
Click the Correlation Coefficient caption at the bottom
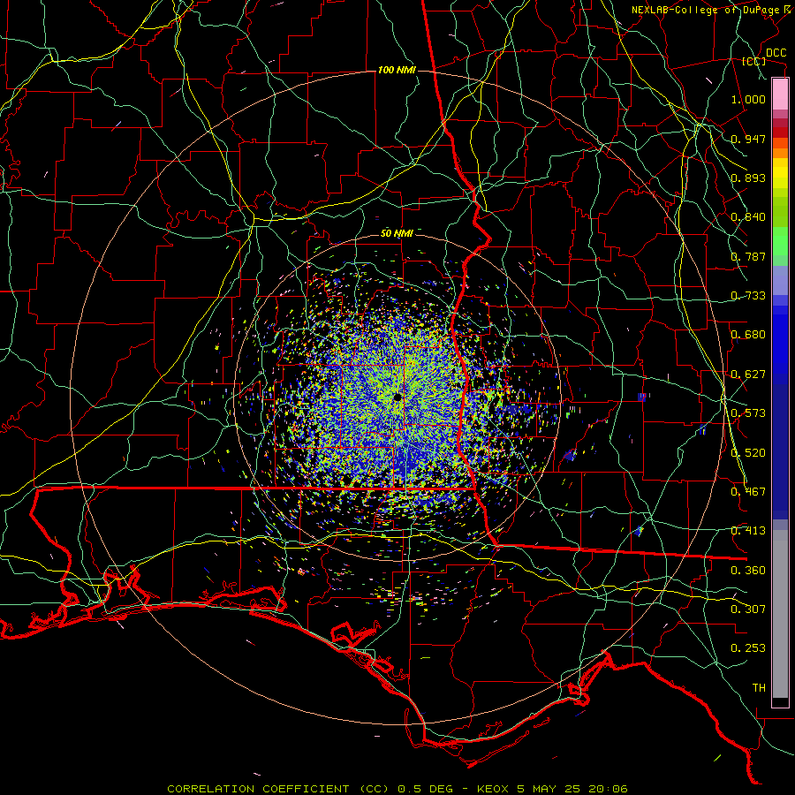pos(397,789)
